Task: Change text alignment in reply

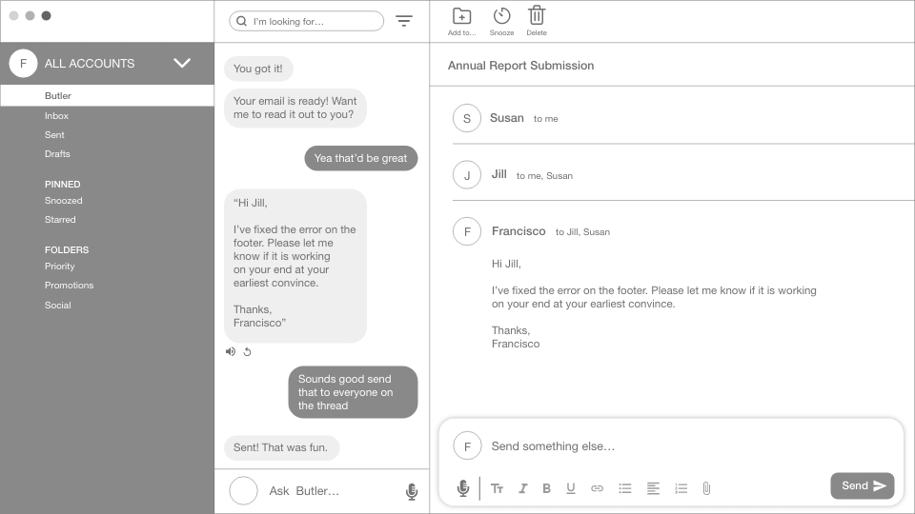Action: pyautogui.click(x=653, y=488)
